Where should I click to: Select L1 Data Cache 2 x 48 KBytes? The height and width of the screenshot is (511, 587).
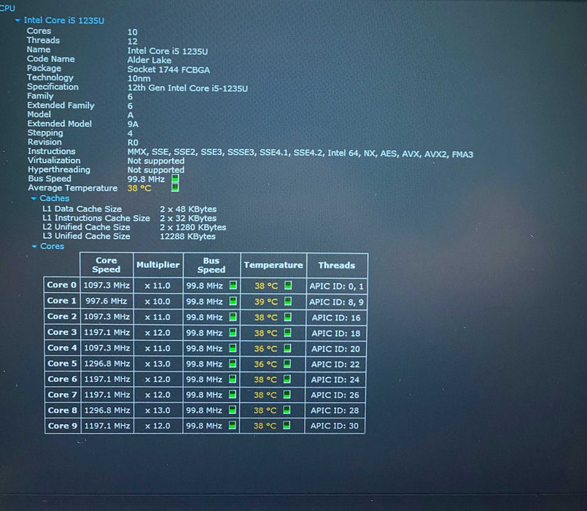point(188,210)
